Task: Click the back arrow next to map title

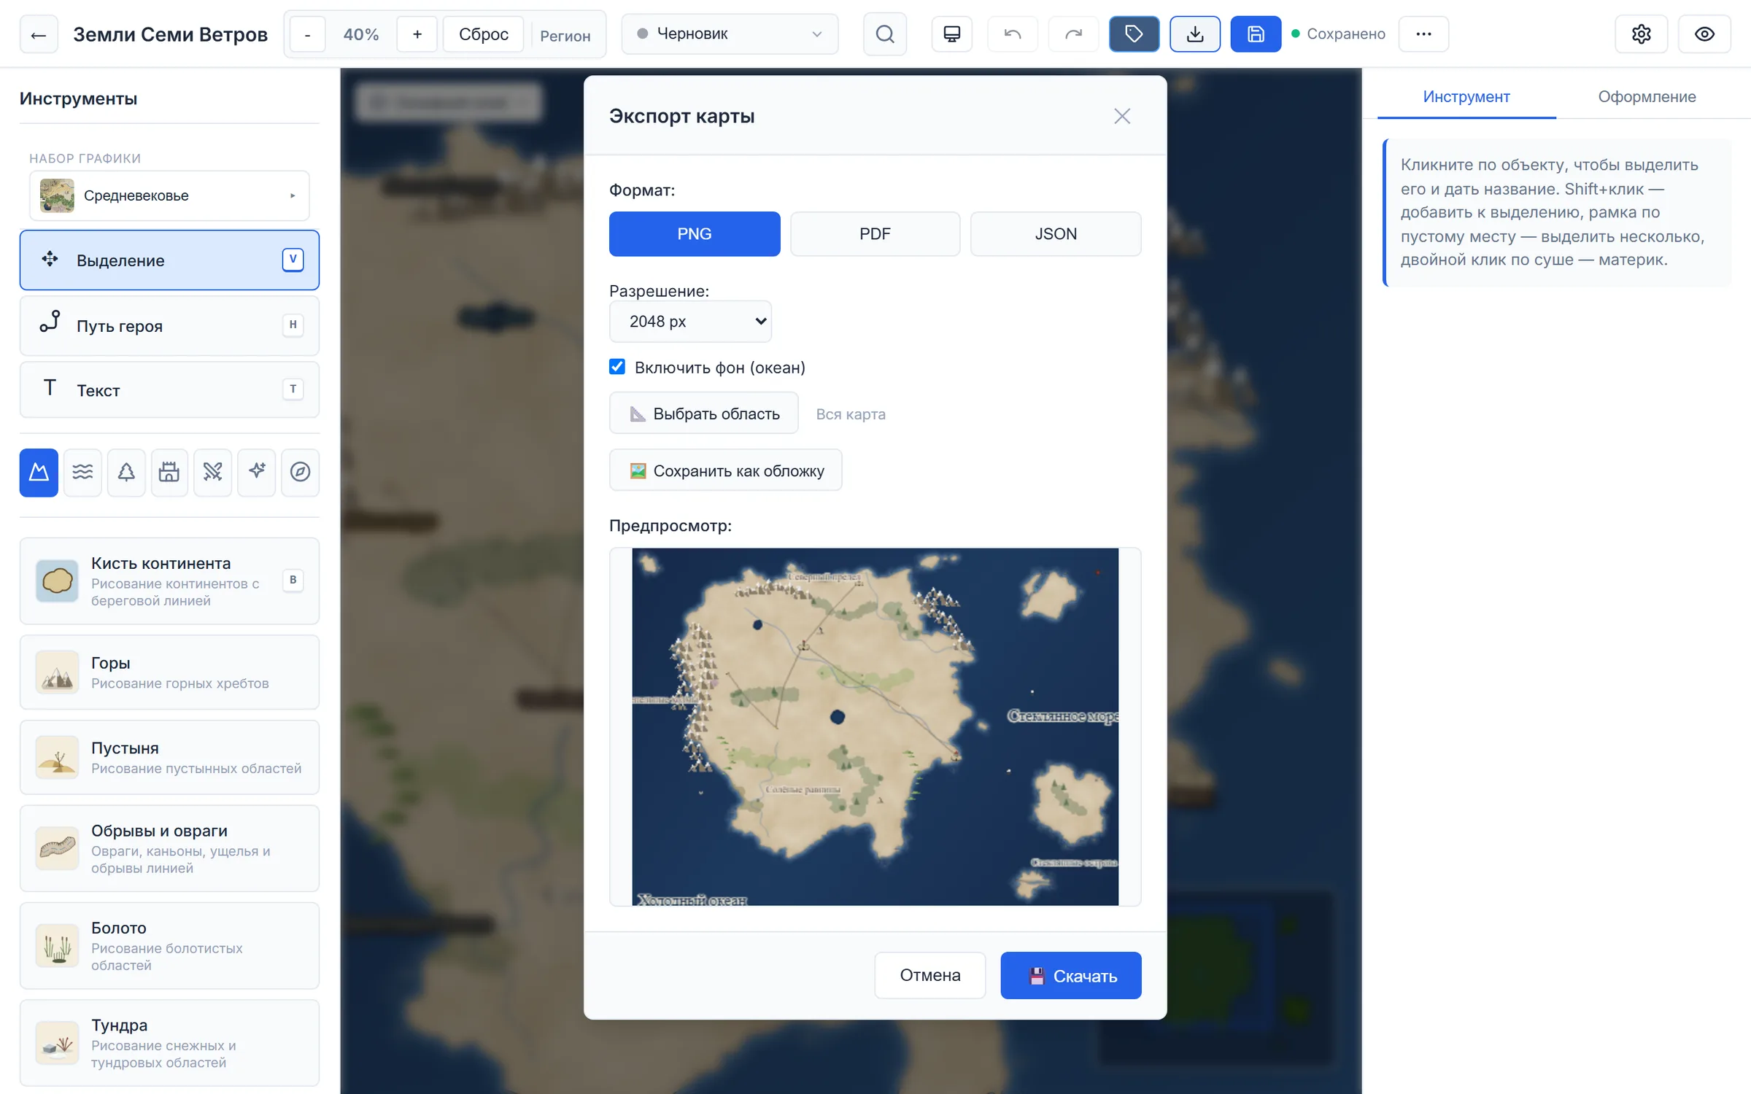Action: (x=39, y=34)
